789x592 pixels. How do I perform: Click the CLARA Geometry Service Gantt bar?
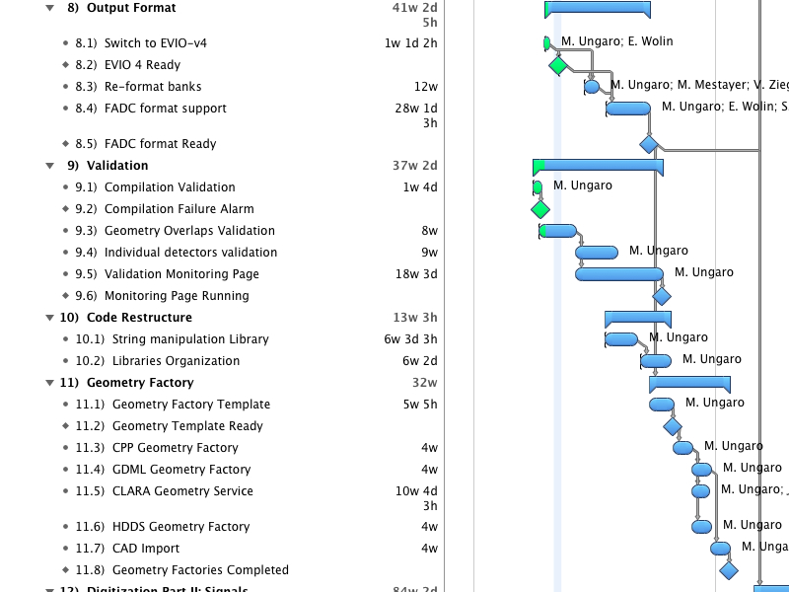coord(700,491)
